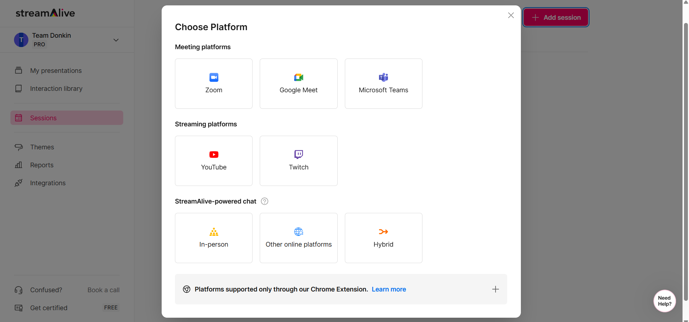This screenshot has height=322, width=689.
Task: Open StreamAlive-powered chat help tooltip icon
Action: 264,201
